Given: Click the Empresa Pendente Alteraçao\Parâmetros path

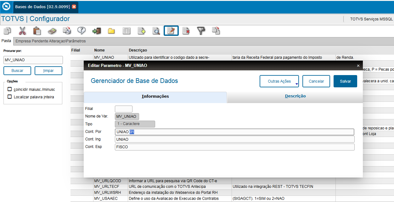Looking at the screenshot, I should 51,41.
